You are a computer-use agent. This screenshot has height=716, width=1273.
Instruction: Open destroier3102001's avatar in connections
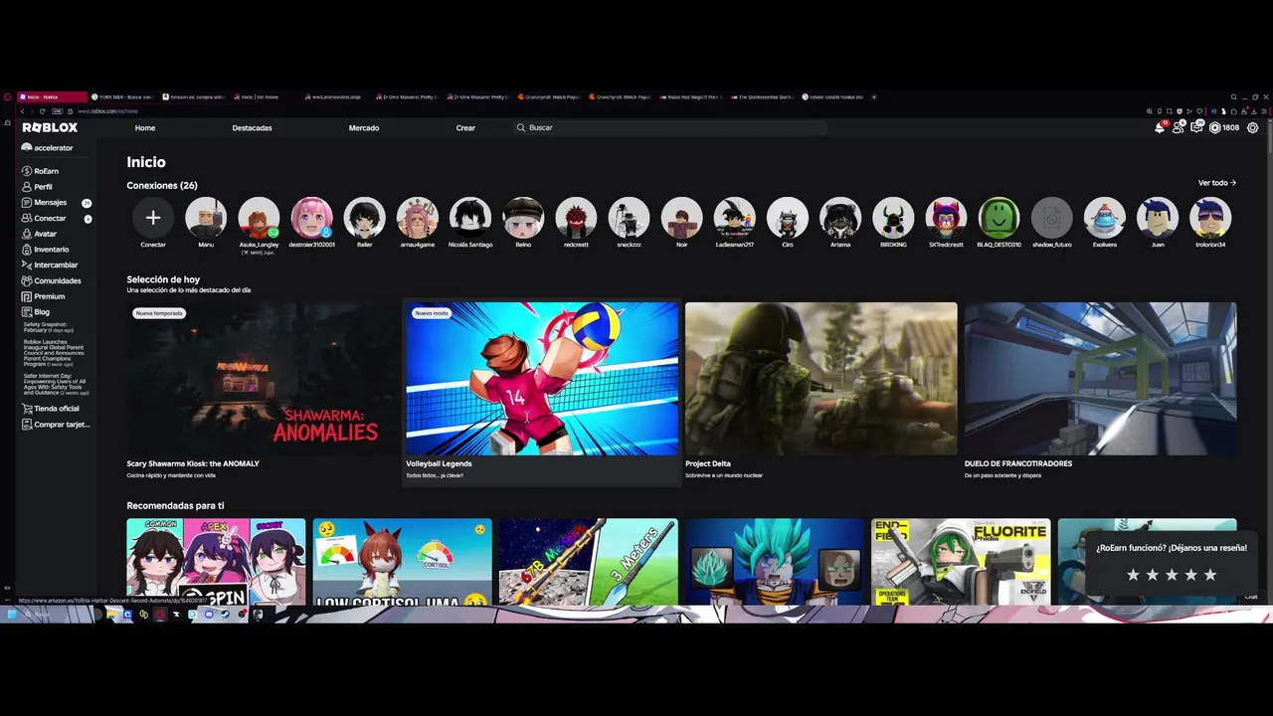(311, 217)
